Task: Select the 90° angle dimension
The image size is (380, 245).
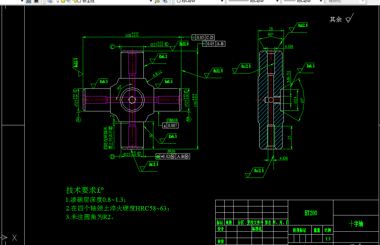Action: (x=119, y=88)
